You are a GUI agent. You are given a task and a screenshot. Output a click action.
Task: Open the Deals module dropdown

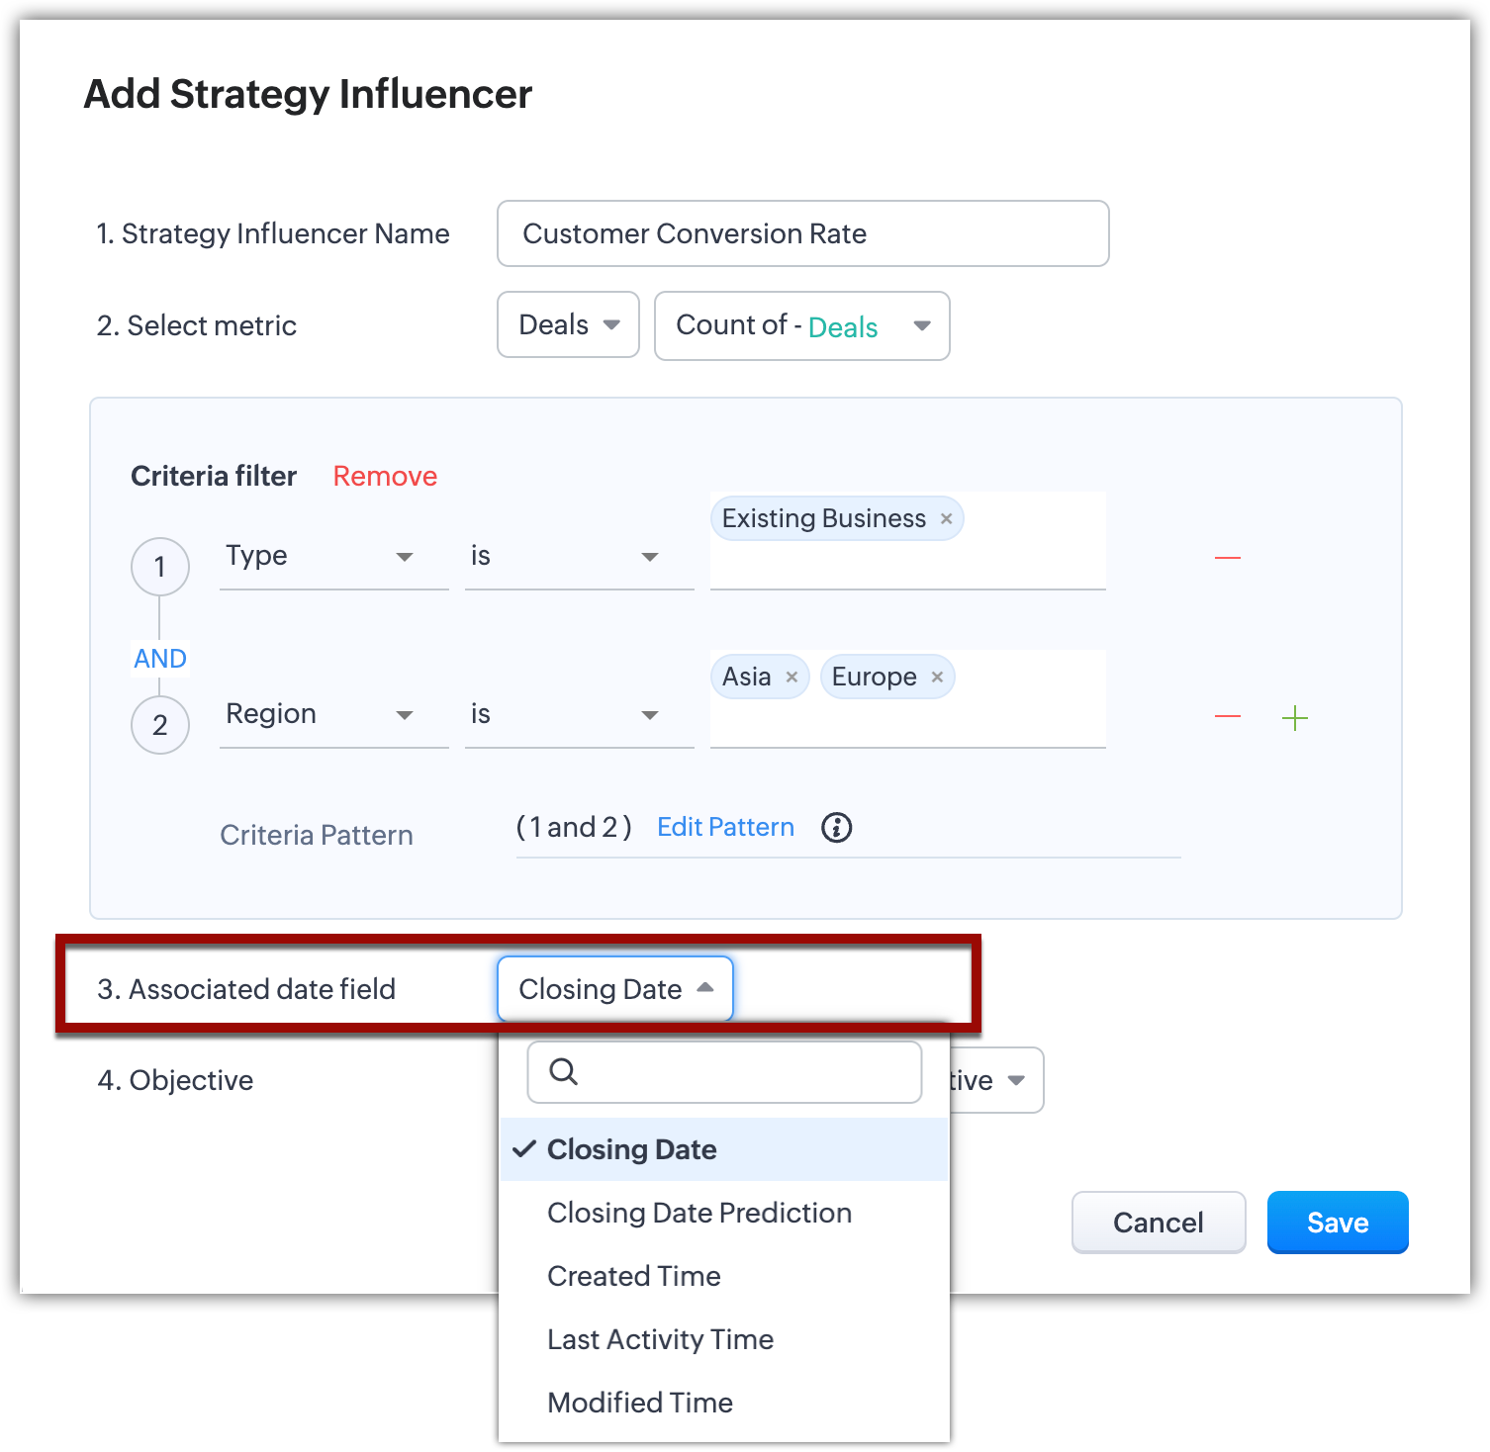(x=568, y=325)
